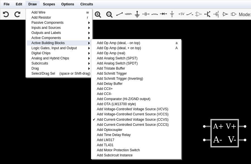Expand the Passive Components submenu
The image size is (251, 164).
pos(59,23)
